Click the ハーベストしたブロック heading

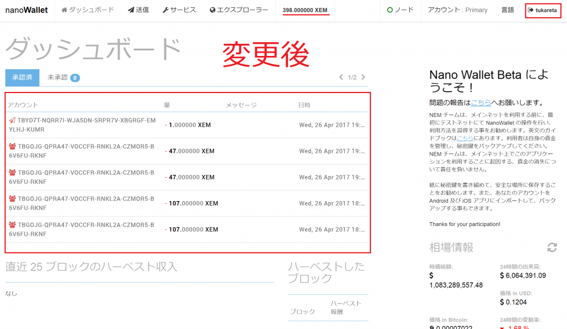(x=326, y=273)
